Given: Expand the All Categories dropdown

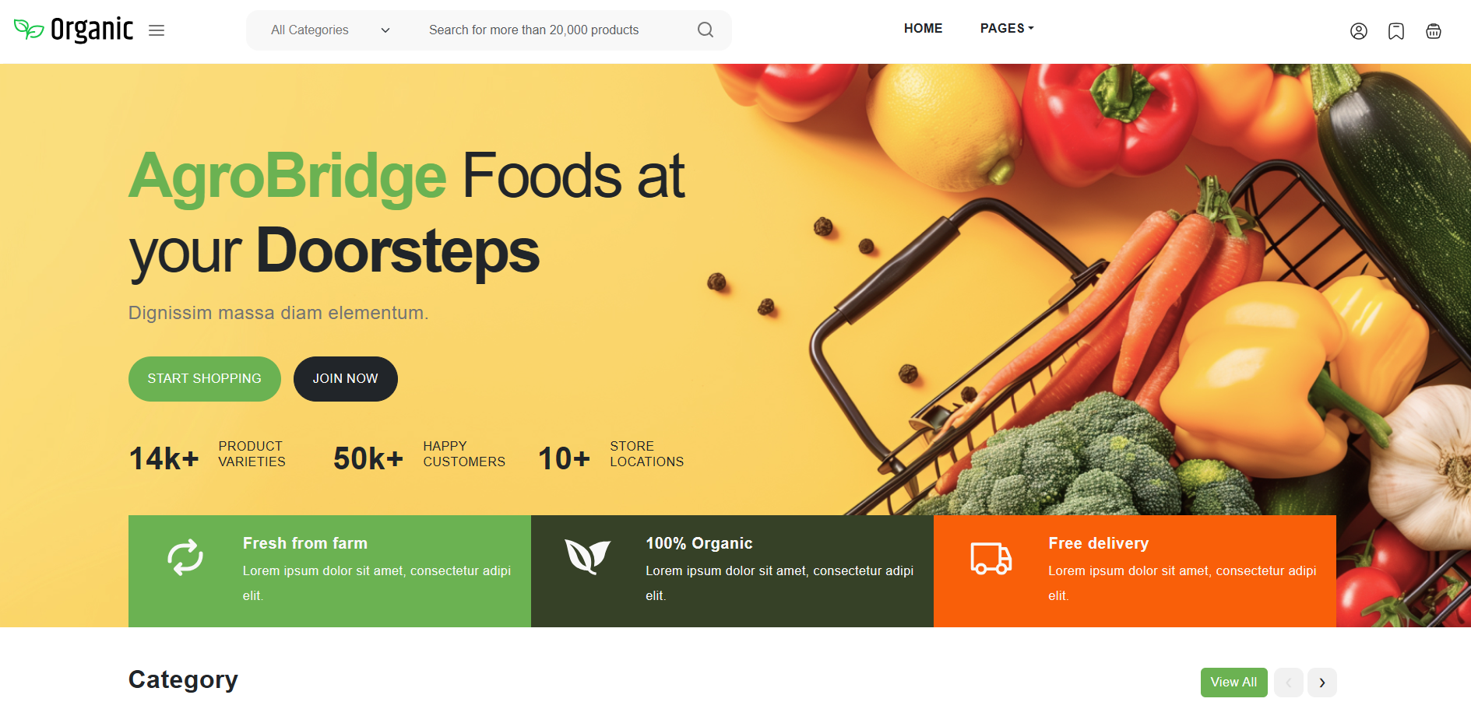Looking at the screenshot, I should tap(330, 30).
